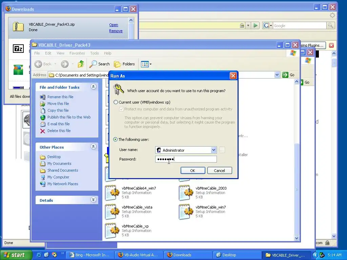The image size is (347, 260).
Task: Go up one folder level
Action: click(x=81, y=64)
